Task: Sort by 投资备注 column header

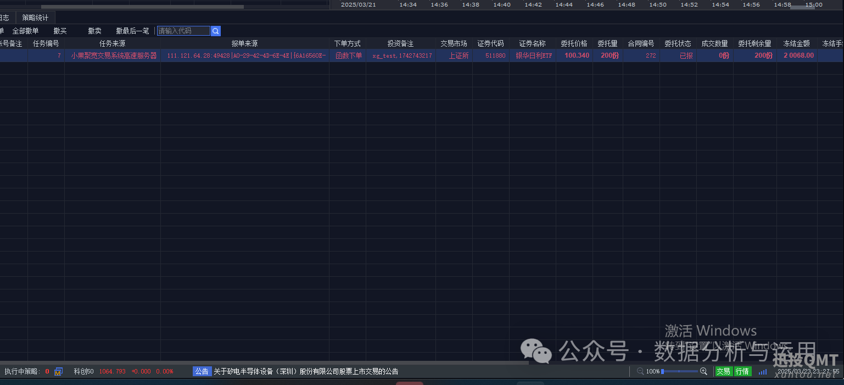Action: [x=401, y=43]
